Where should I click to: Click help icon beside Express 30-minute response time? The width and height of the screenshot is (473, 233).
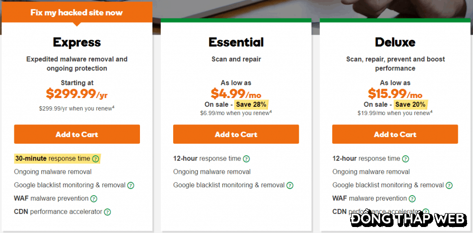(x=96, y=159)
